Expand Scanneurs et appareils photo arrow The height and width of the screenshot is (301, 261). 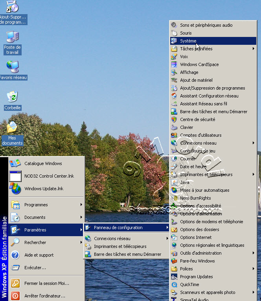[254, 292]
